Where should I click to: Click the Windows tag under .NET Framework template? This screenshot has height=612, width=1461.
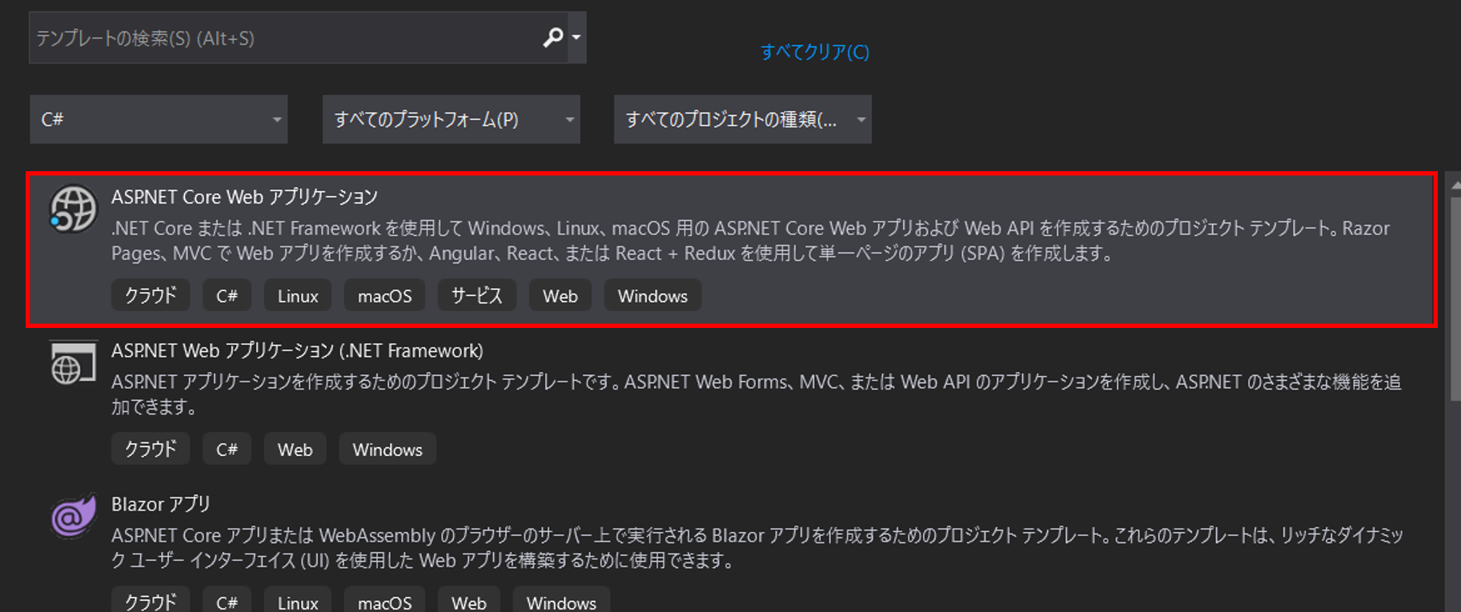pyautogui.click(x=387, y=449)
